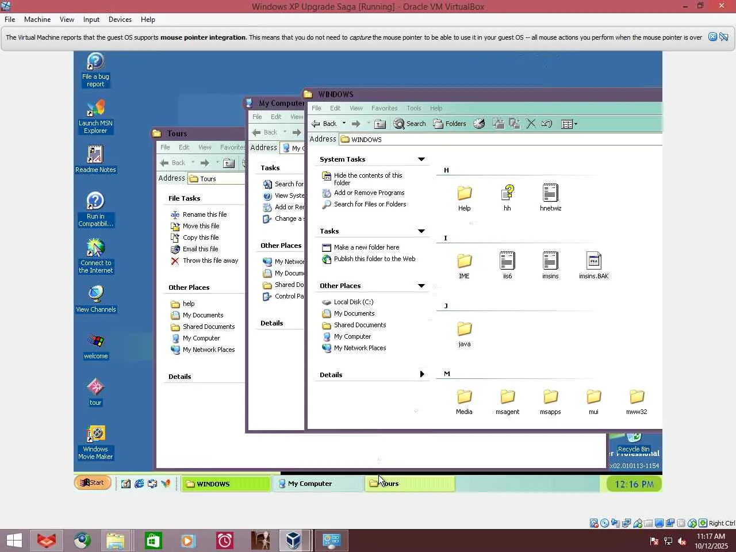
Task: Click the WINDOWS window address field
Action: [x=500, y=139]
